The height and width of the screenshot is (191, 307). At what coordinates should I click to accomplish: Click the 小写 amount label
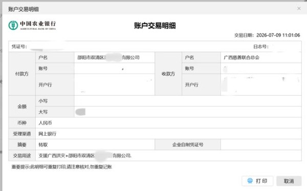click(43, 101)
